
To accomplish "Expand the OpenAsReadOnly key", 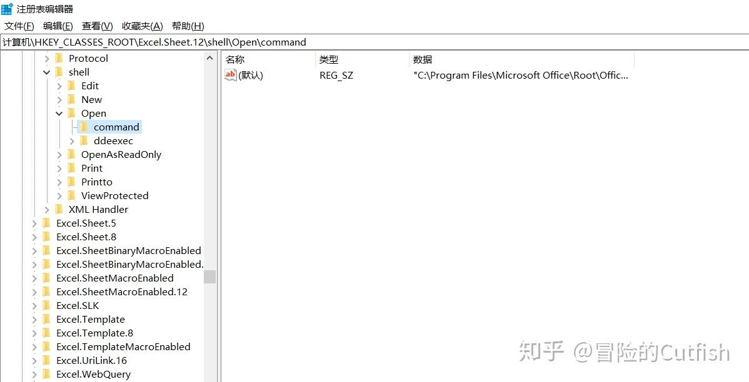I will (x=59, y=155).
